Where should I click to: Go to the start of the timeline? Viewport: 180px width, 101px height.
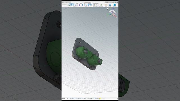(62, 98)
